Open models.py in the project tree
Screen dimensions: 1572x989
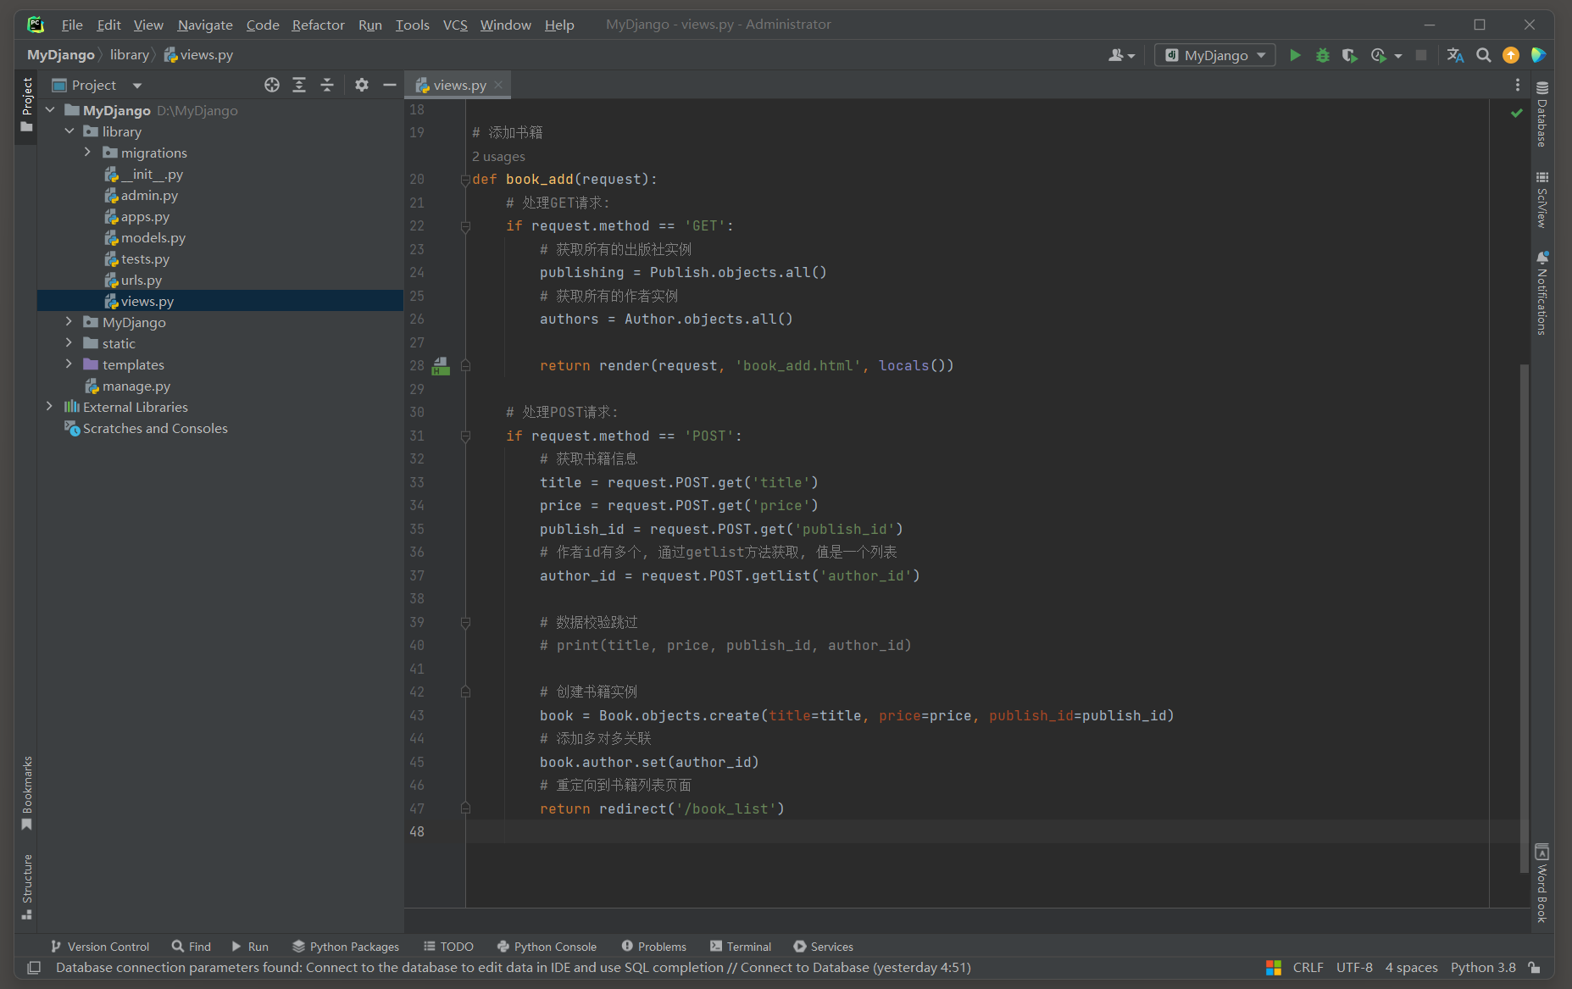pos(153,238)
